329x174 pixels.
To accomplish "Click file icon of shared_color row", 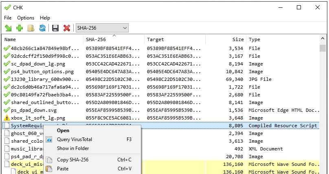I will [x=7, y=141].
